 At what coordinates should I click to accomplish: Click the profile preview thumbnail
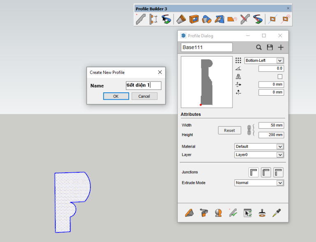coord(207,82)
